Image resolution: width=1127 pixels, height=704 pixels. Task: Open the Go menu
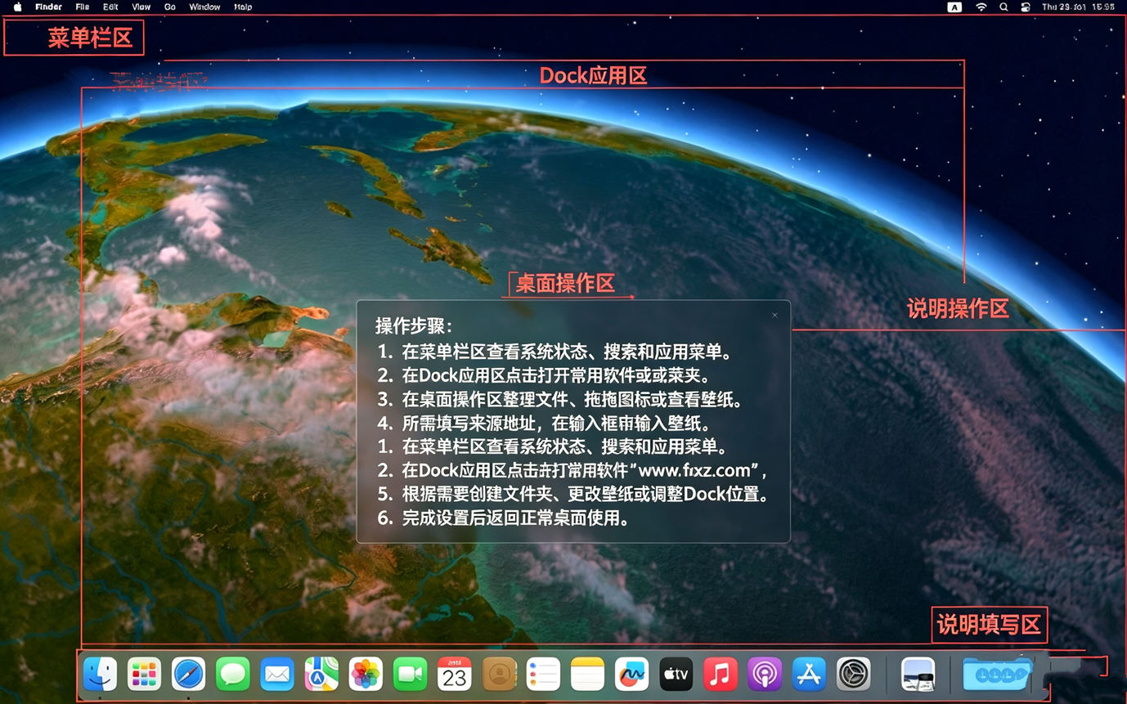tap(170, 7)
